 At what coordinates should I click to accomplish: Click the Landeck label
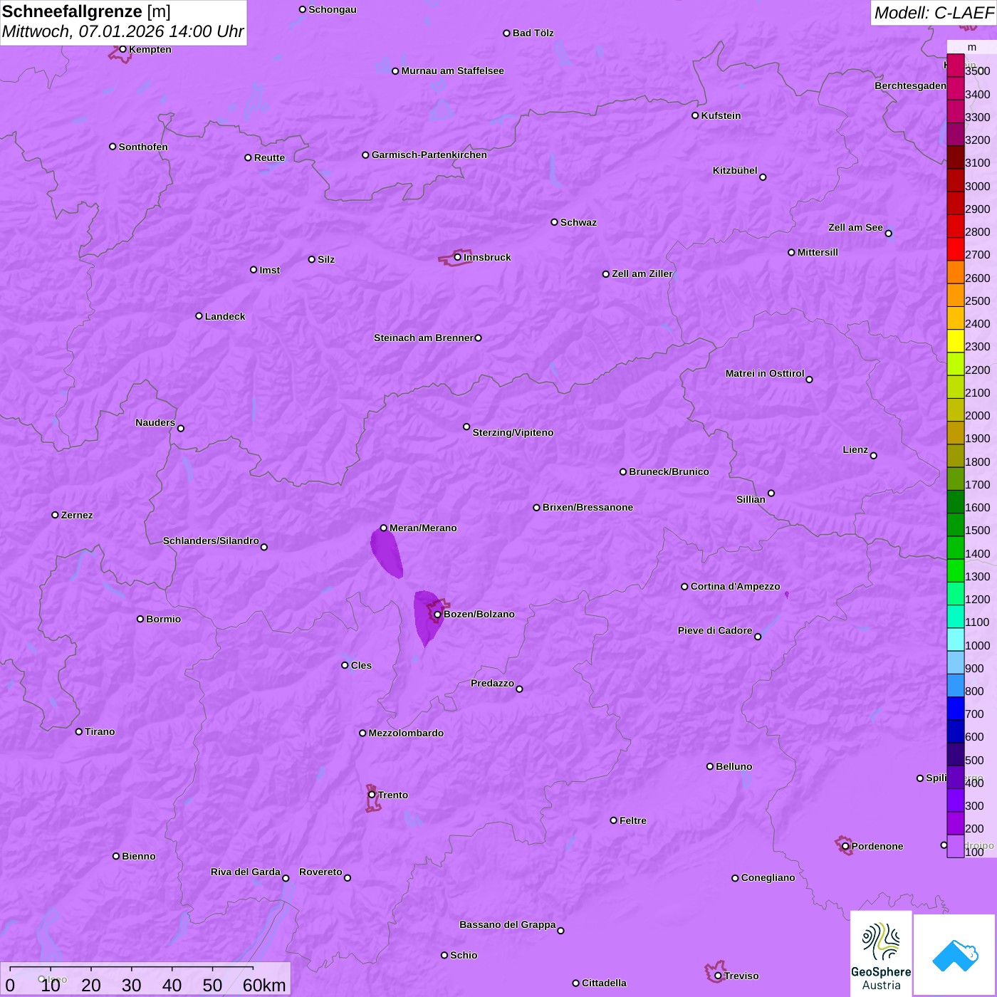(225, 316)
